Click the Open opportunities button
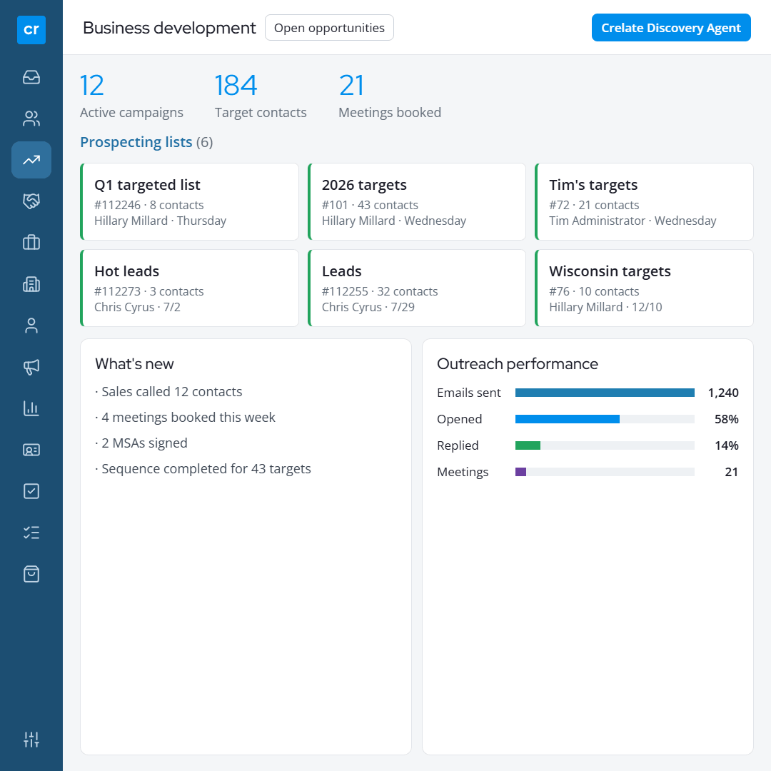Screen dimensions: 771x771 (x=329, y=28)
